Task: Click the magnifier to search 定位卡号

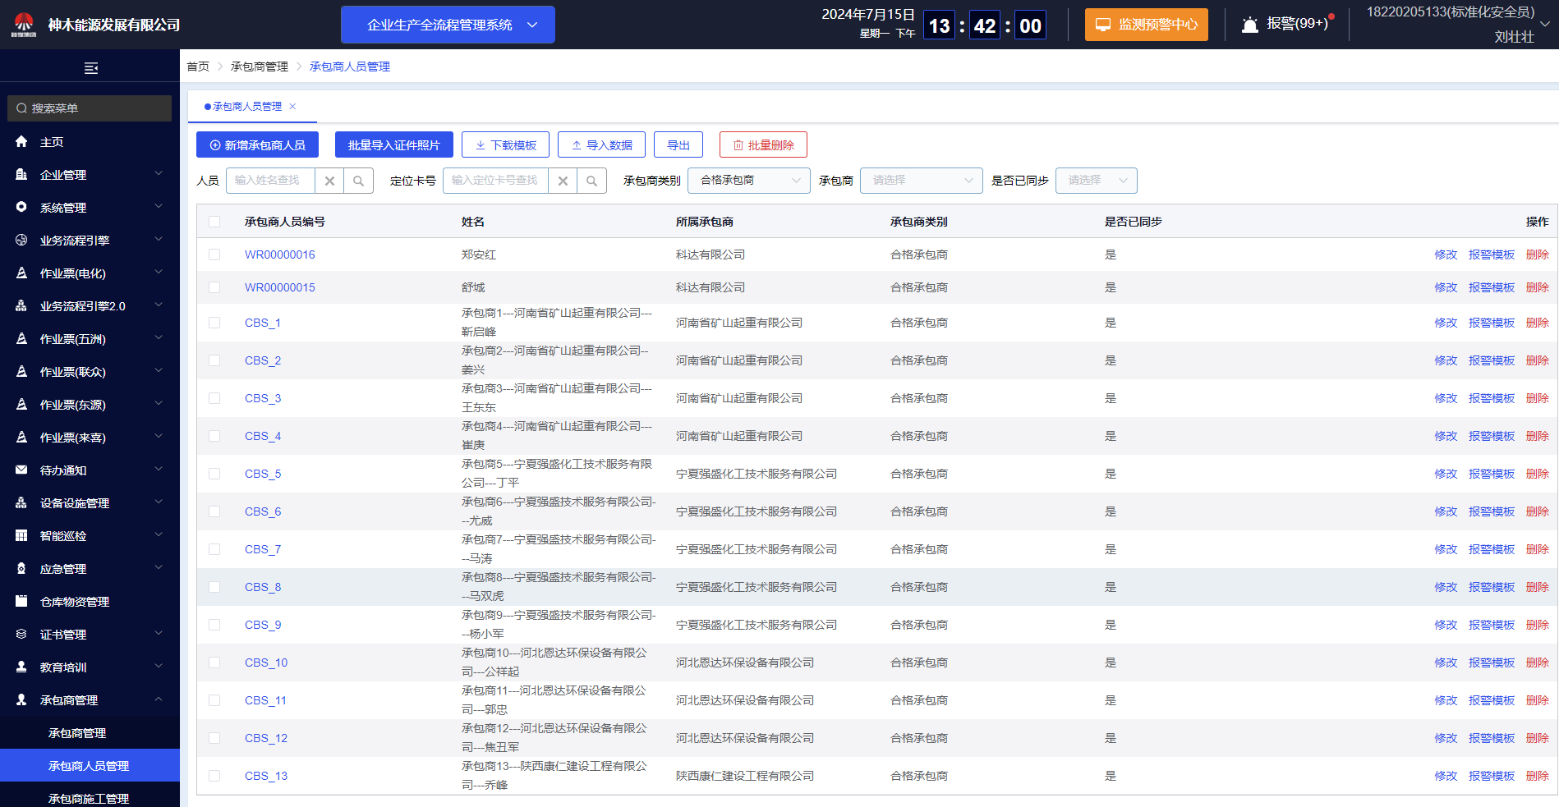Action: (591, 180)
